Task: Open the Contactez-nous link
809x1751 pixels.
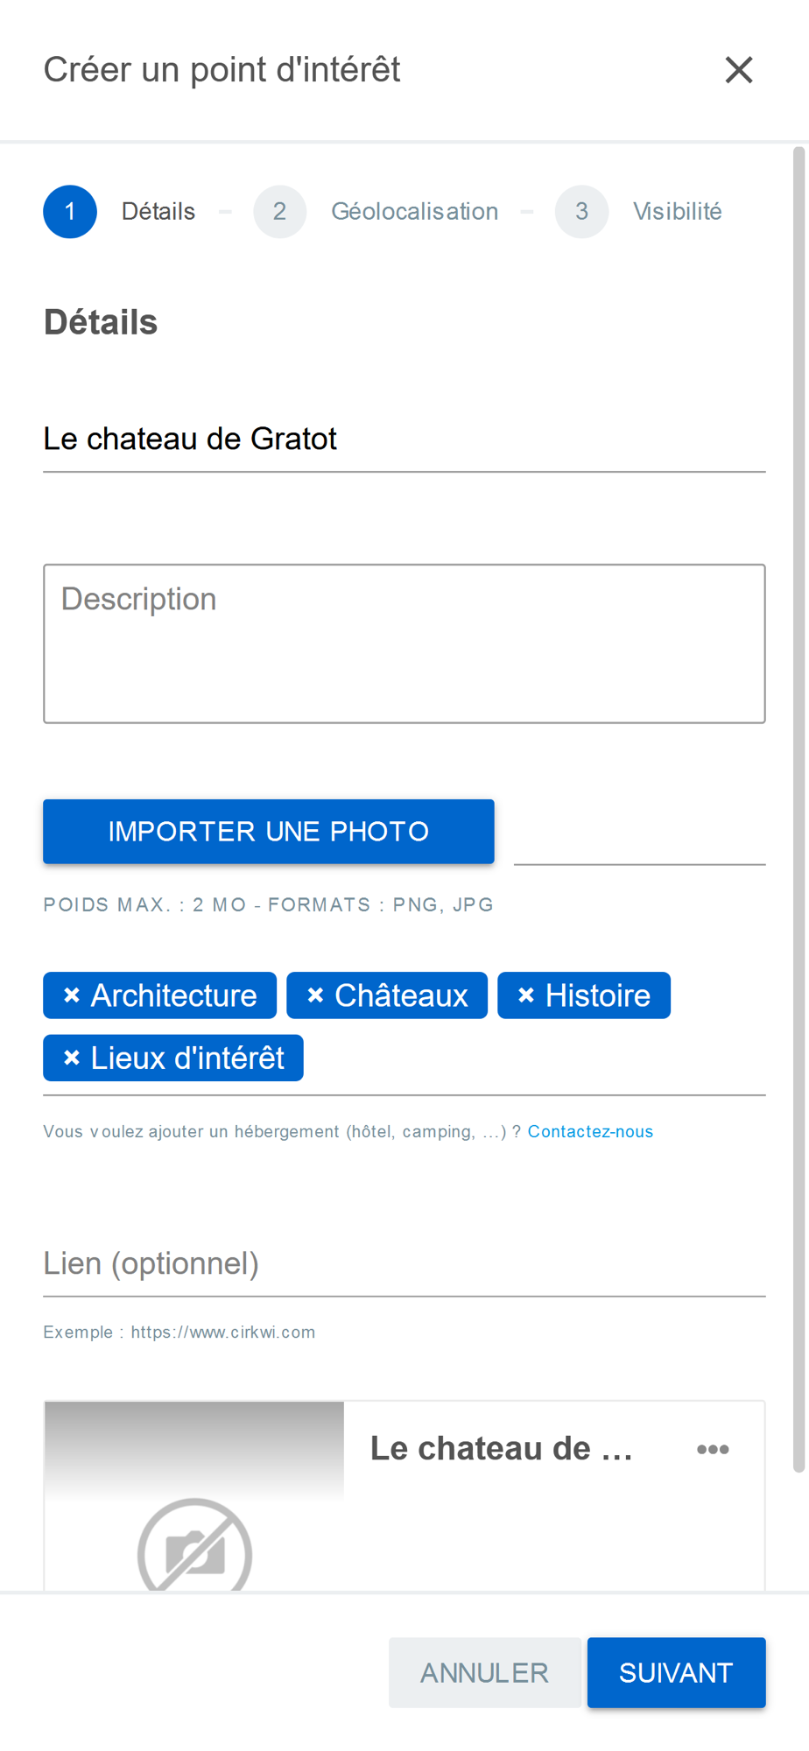Action: pos(590,1131)
